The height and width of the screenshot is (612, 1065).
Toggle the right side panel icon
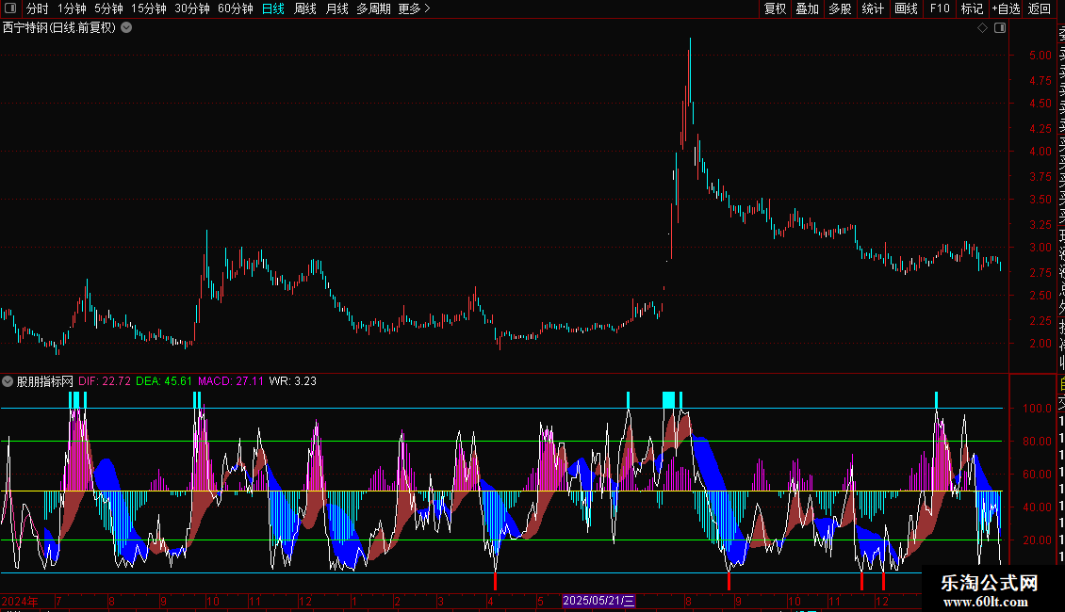pyautogui.click(x=1000, y=28)
